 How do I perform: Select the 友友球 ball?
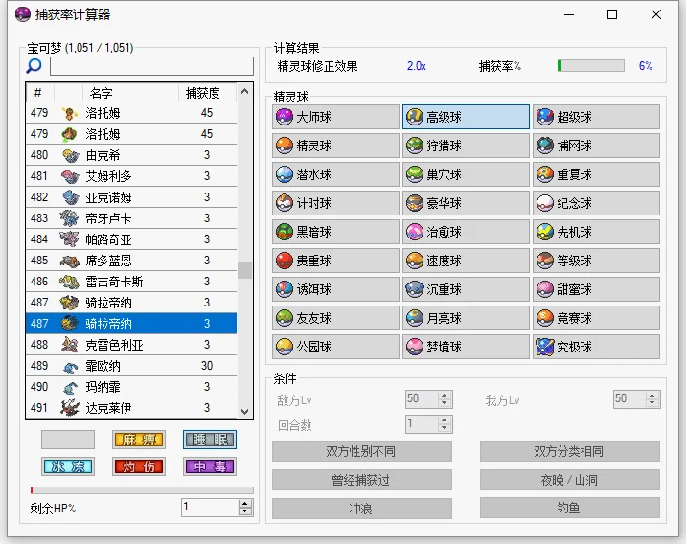click(335, 318)
